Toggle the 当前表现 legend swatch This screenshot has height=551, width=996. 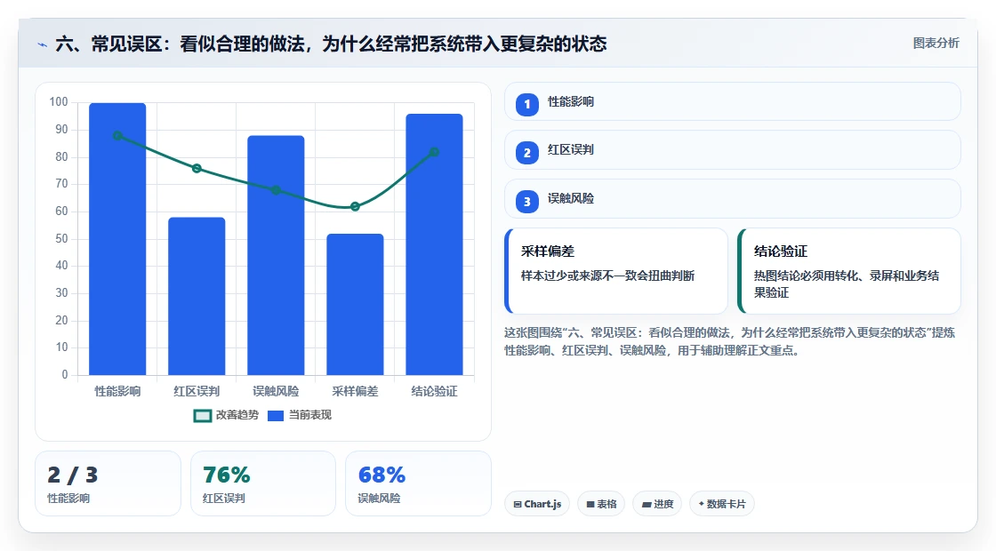(x=275, y=416)
